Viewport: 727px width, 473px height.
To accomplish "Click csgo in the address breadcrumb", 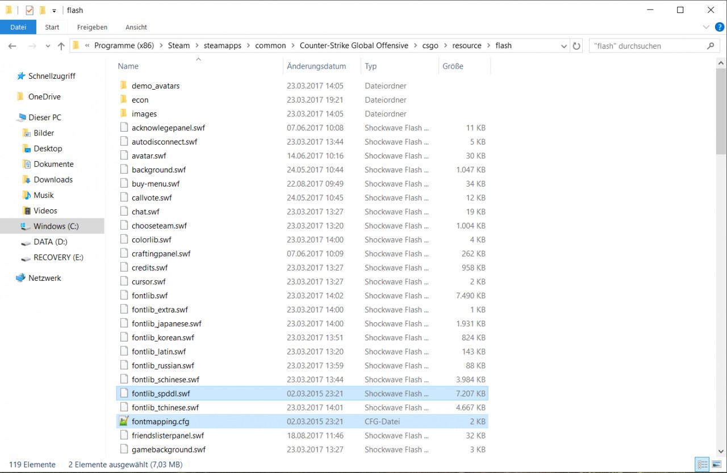I will click(430, 45).
